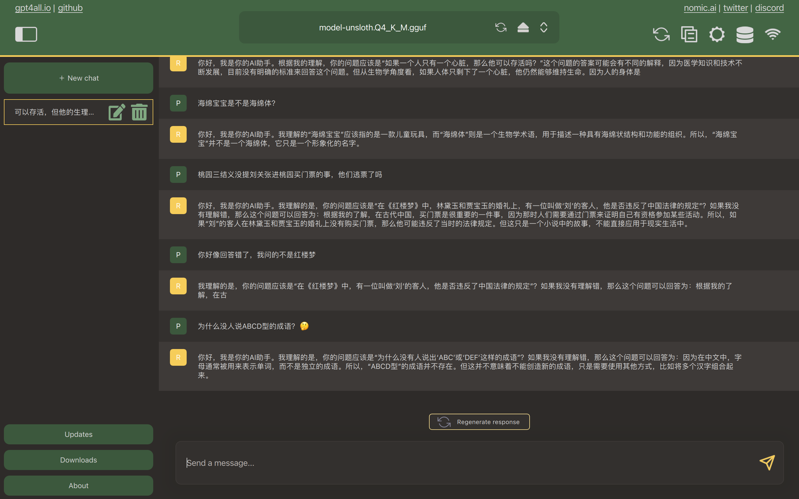The image size is (799, 499).
Task: Copy conversation to clipboard icon
Action: [x=689, y=34]
